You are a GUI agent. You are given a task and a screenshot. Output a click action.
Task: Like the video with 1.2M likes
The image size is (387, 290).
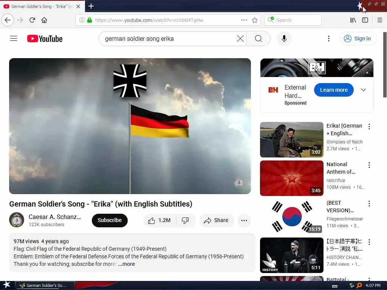point(159,220)
